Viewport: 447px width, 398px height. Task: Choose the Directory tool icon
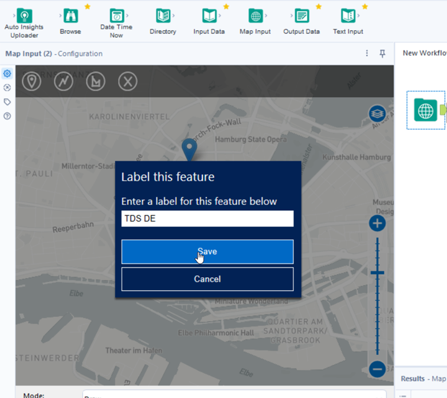(x=163, y=16)
